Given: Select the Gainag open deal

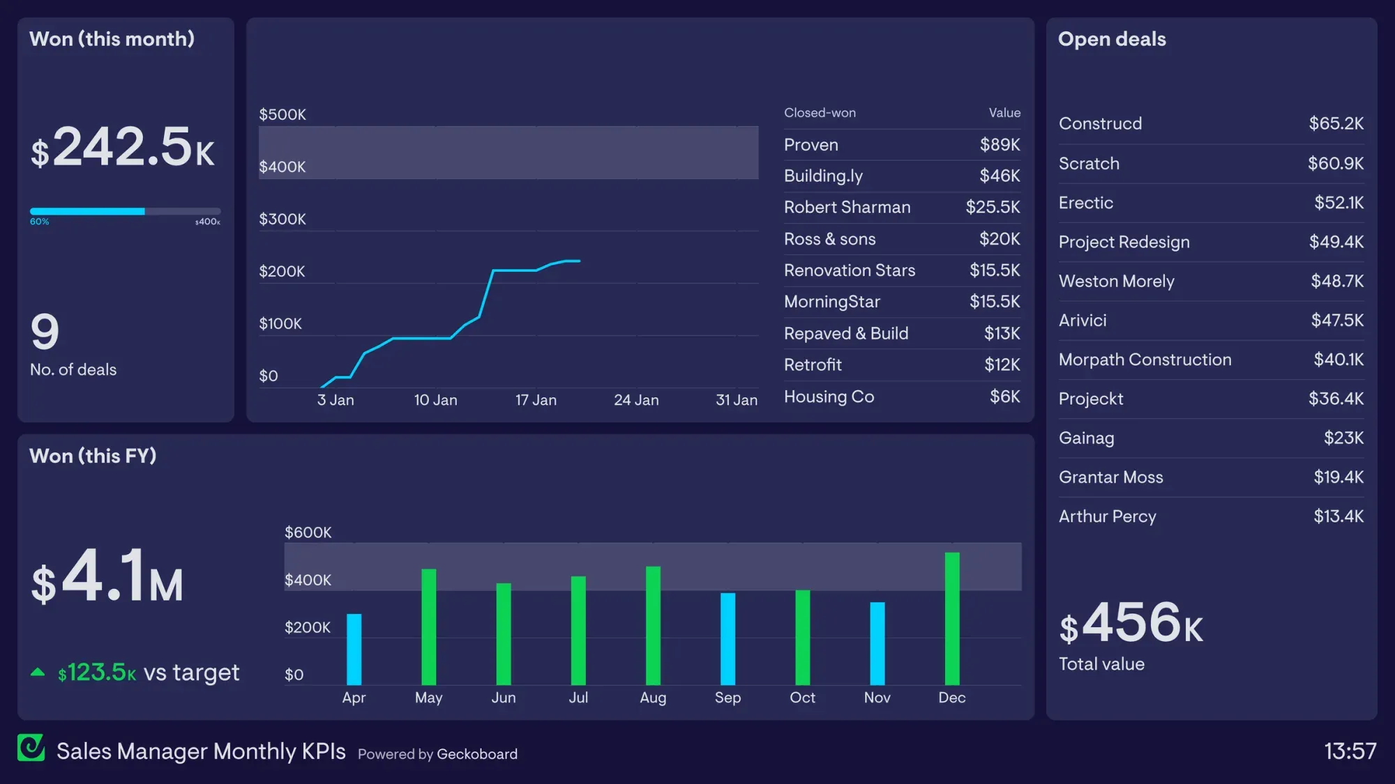Looking at the screenshot, I should click(x=1211, y=438).
